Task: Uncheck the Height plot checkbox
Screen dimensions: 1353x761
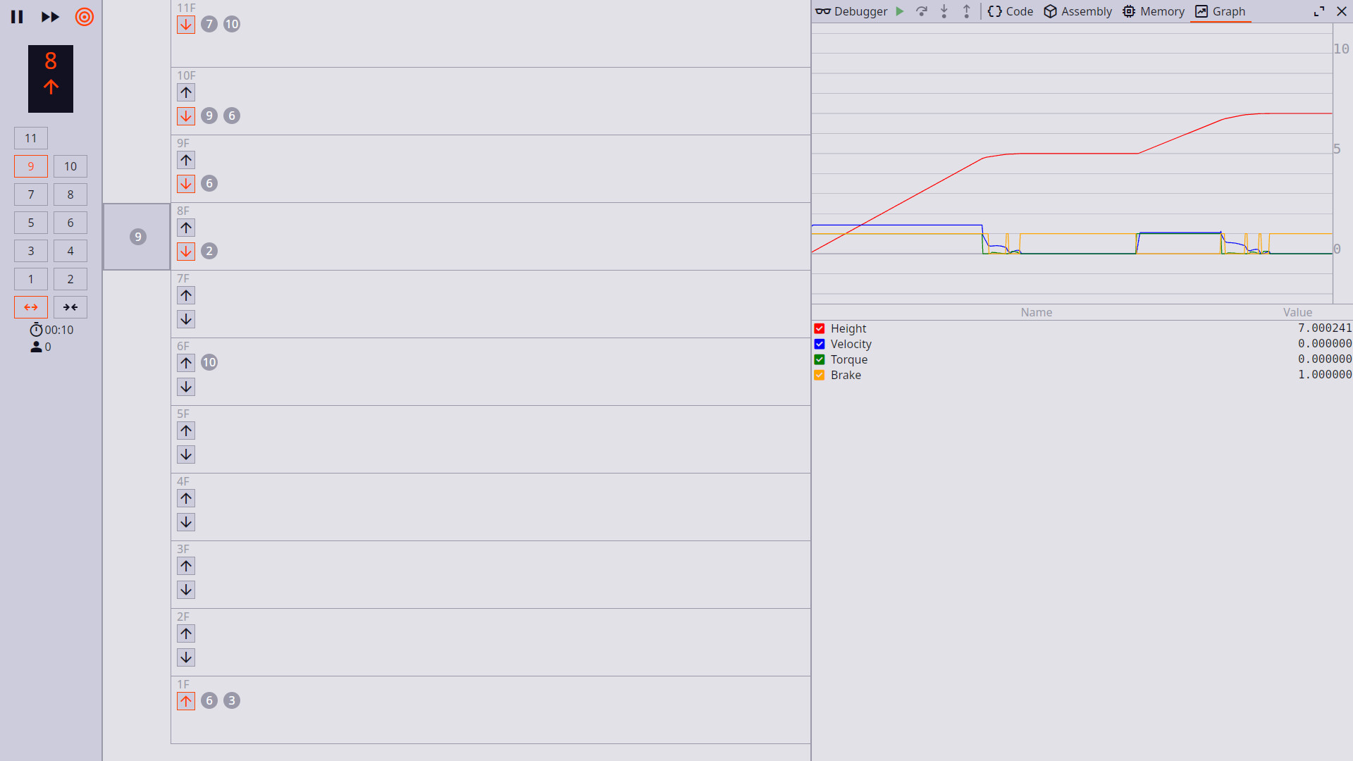Action: (x=819, y=328)
